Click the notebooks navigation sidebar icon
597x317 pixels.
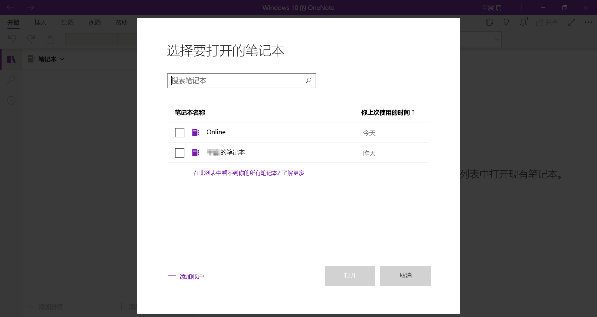tap(11, 59)
